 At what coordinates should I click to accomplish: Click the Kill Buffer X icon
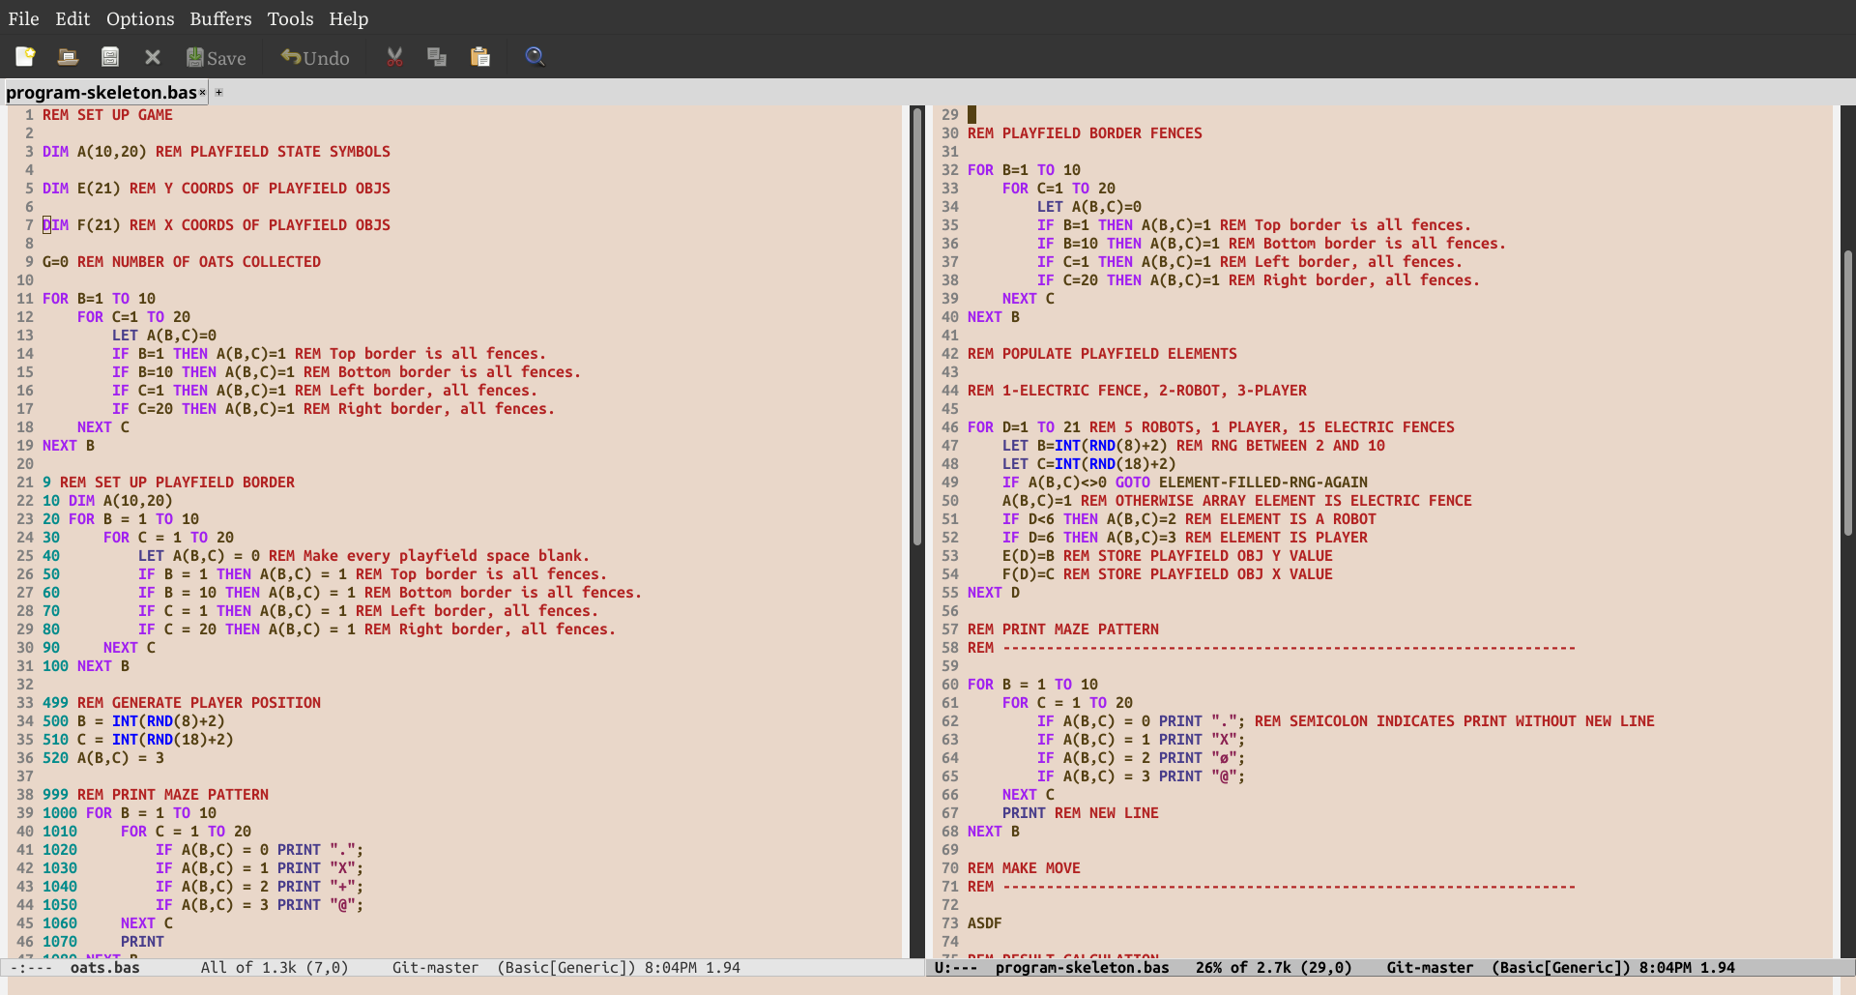coord(153,57)
